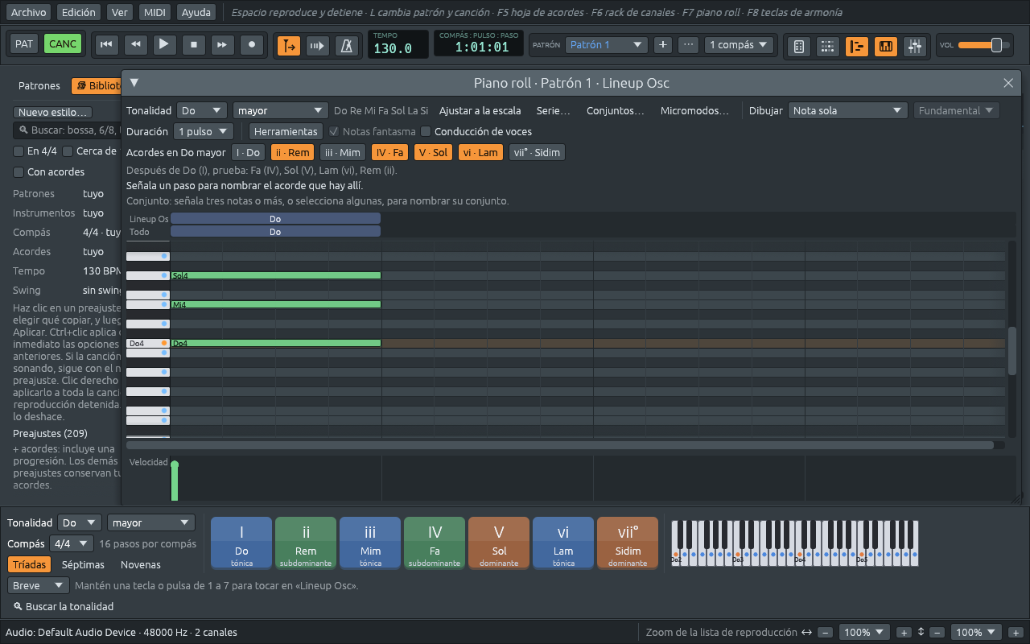
Task: Click Ajustar a la escala
Action: point(480,110)
